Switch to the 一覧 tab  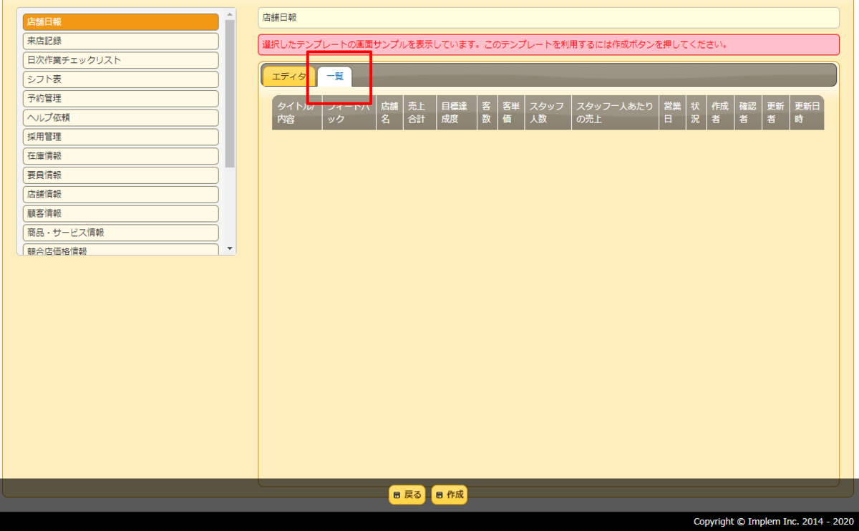coord(336,76)
